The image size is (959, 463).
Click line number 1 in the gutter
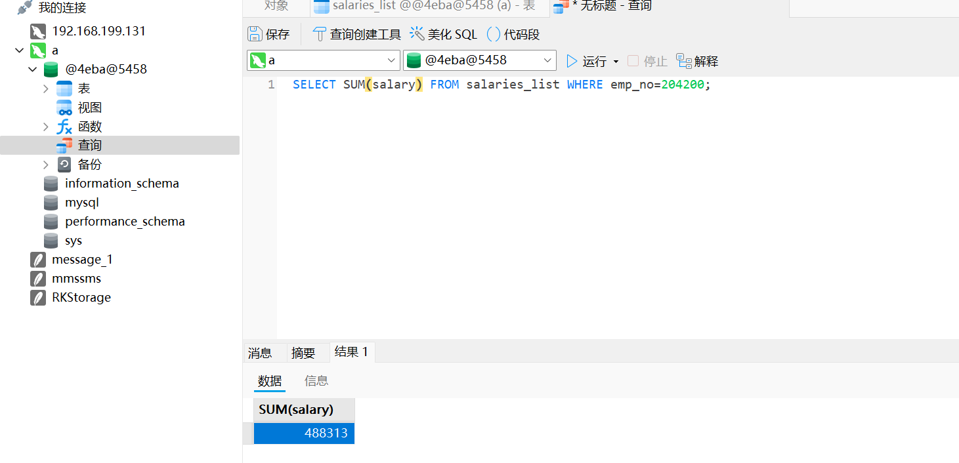point(271,85)
